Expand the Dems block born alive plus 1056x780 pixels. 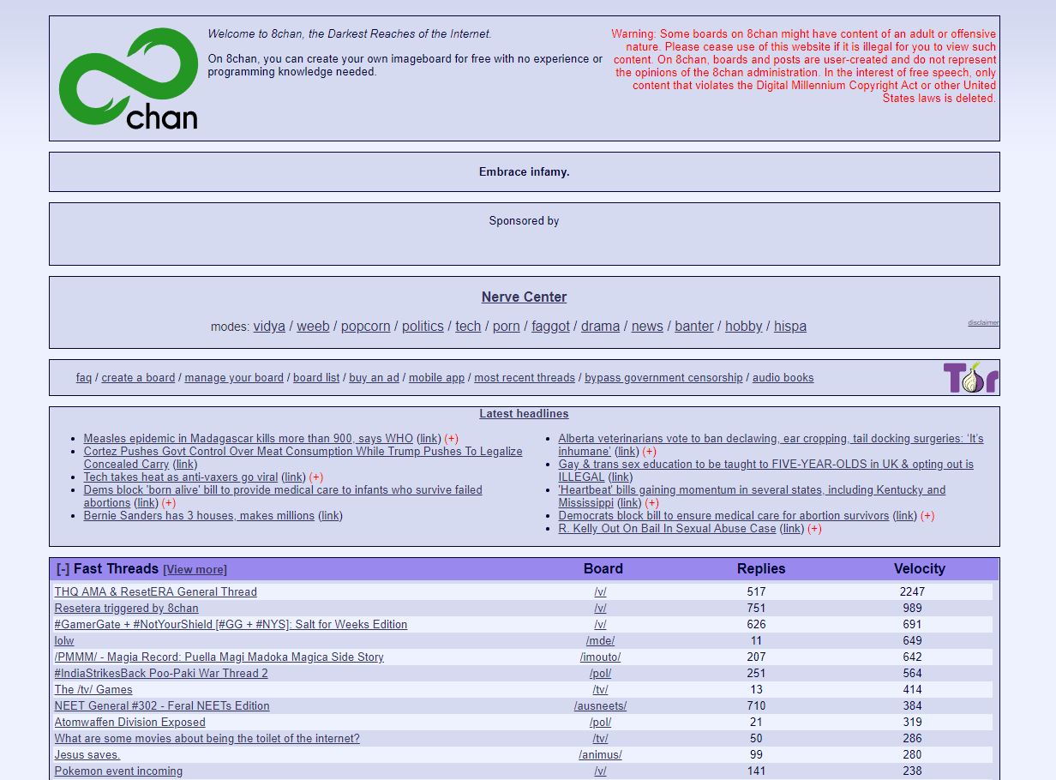pos(168,503)
